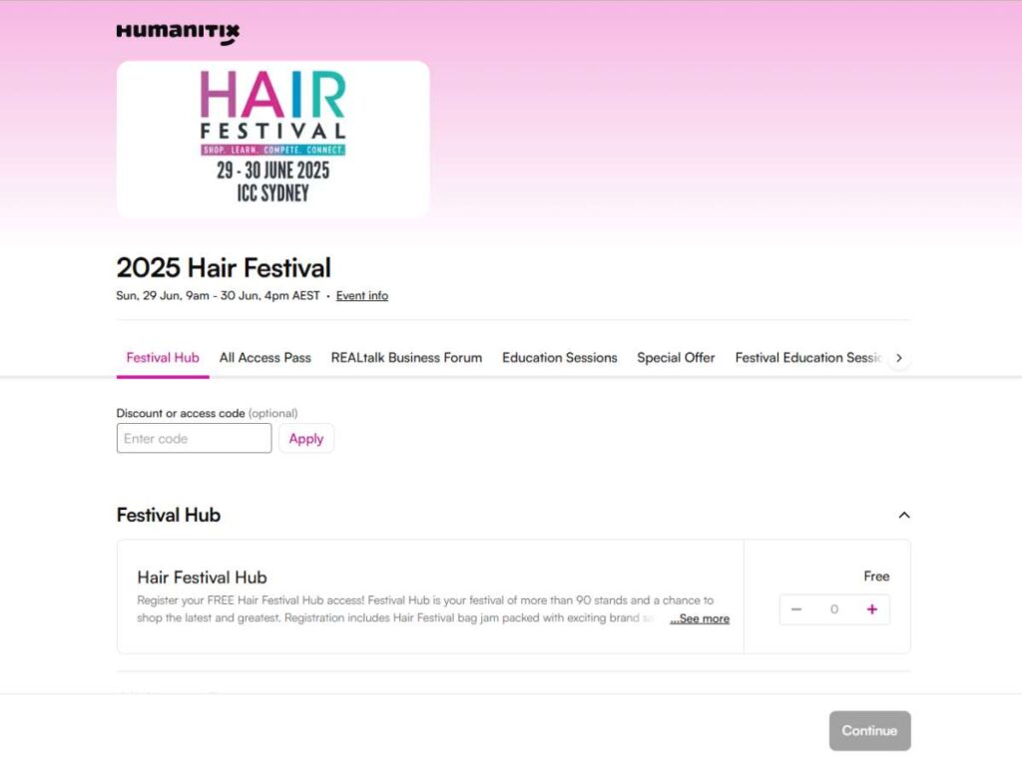Switch to the All Access Pass tab

(264, 358)
